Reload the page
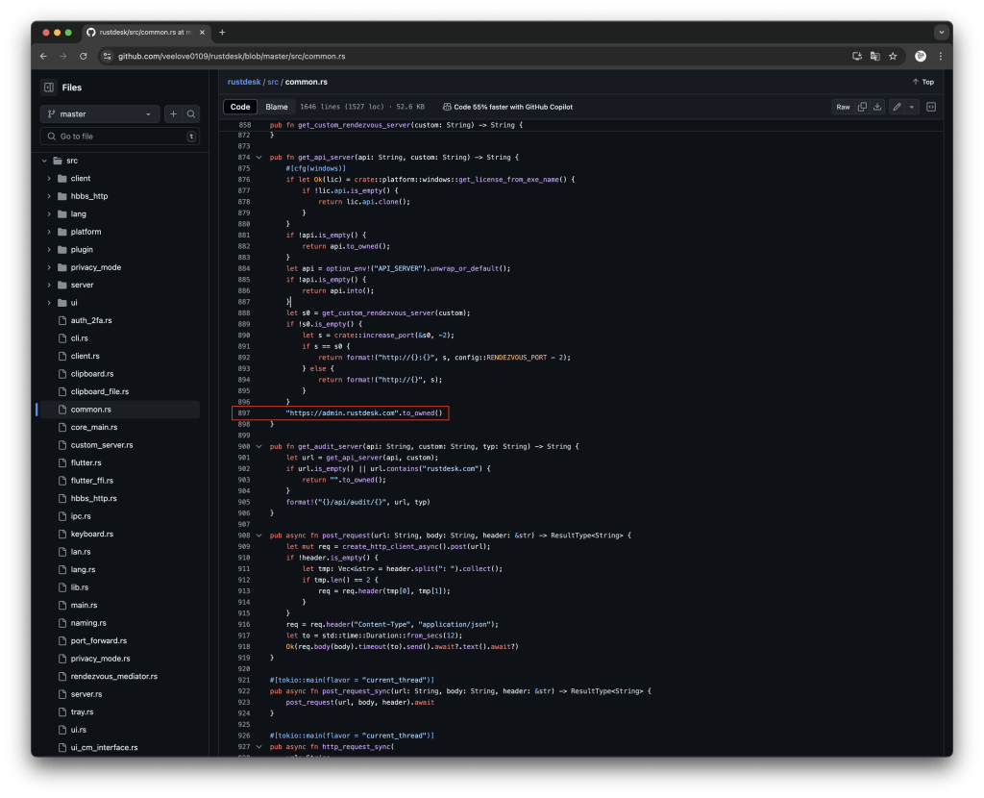The height and width of the screenshot is (798, 984). click(x=83, y=56)
